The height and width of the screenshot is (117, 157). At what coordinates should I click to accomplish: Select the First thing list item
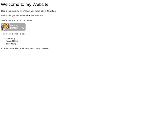[x=10, y=38]
